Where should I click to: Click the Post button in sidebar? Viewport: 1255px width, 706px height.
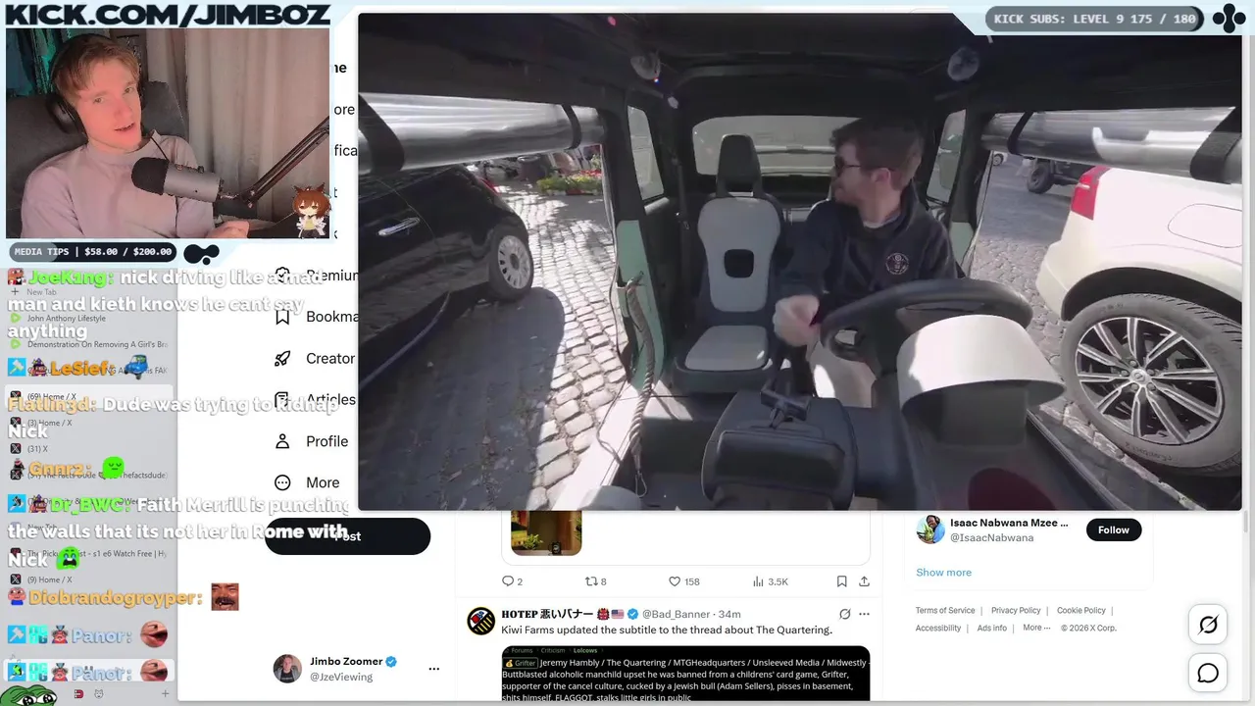tap(347, 535)
